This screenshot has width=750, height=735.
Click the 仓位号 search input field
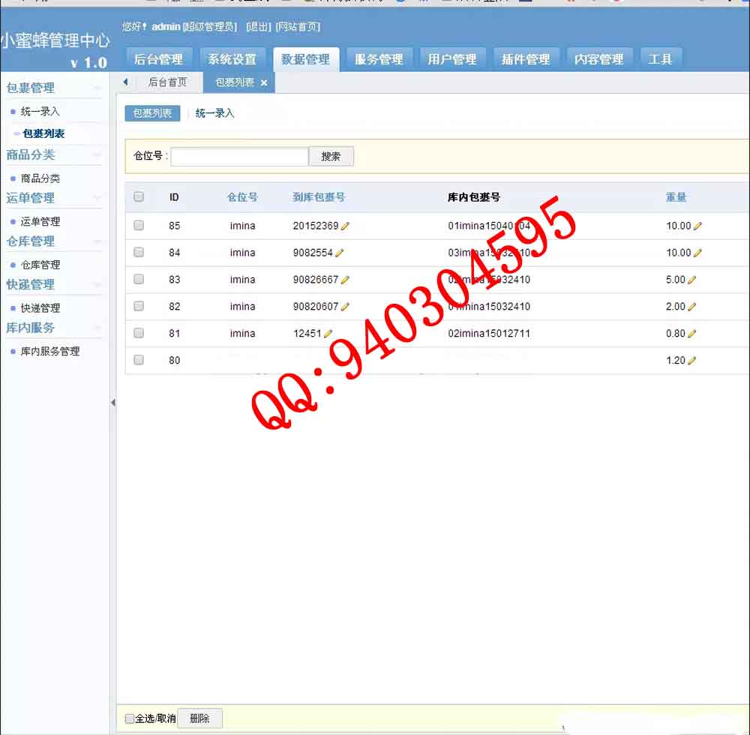(x=239, y=156)
